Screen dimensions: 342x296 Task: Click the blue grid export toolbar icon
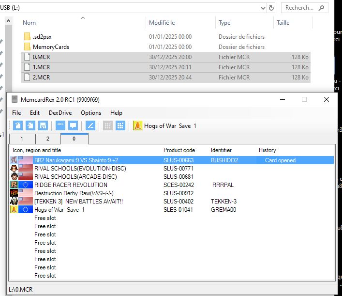click(120, 125)
